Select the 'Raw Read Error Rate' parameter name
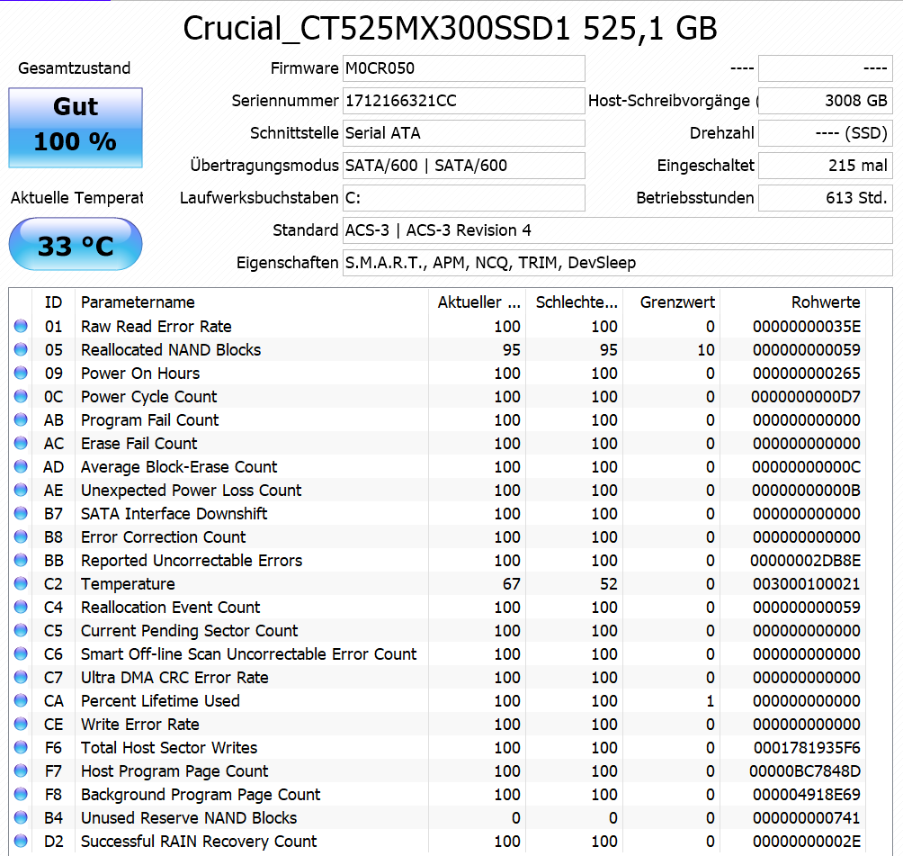This screenshot has width=903, height=856. [x=156, y=326]
